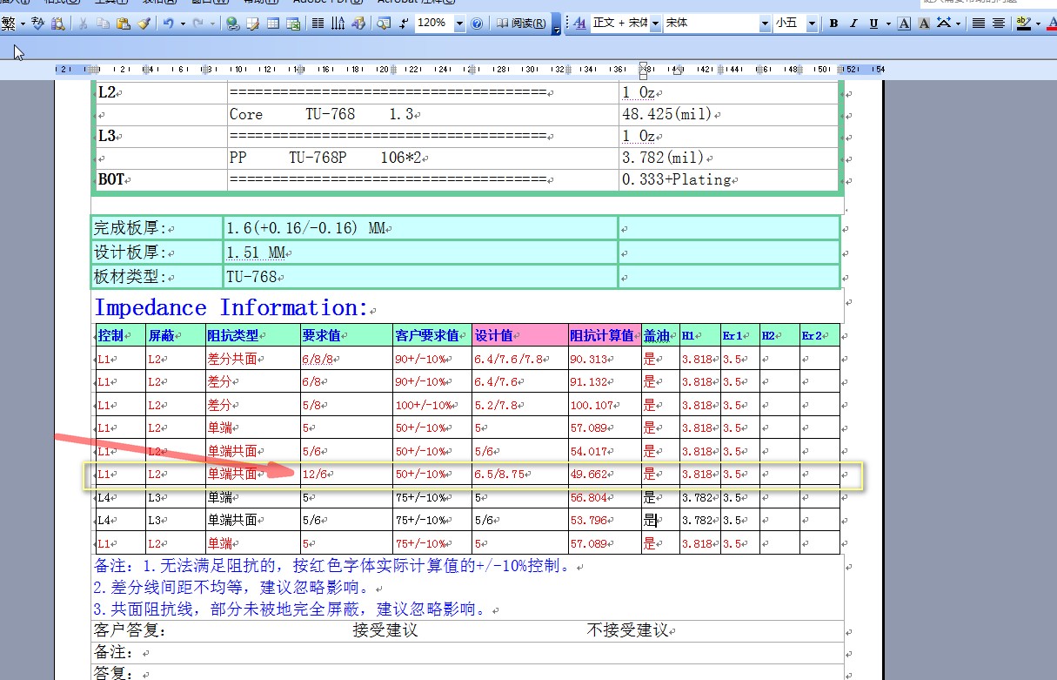The width and height of the screenshot is (1057, 680).
Task: Select the 接受建议 text
Action: [385, 630]
